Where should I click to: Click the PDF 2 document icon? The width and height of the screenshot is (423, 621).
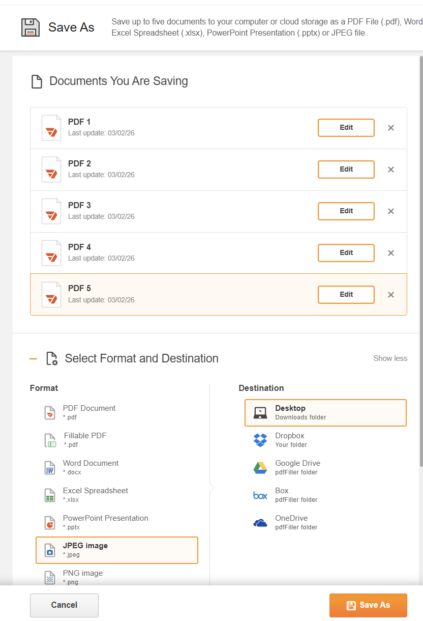click(x=51, y=170)
